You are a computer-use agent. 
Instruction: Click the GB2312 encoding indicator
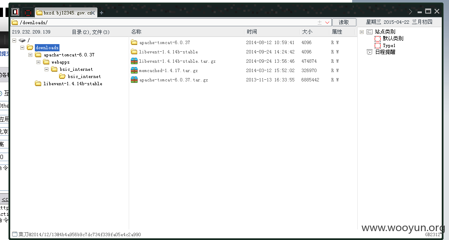433,234
